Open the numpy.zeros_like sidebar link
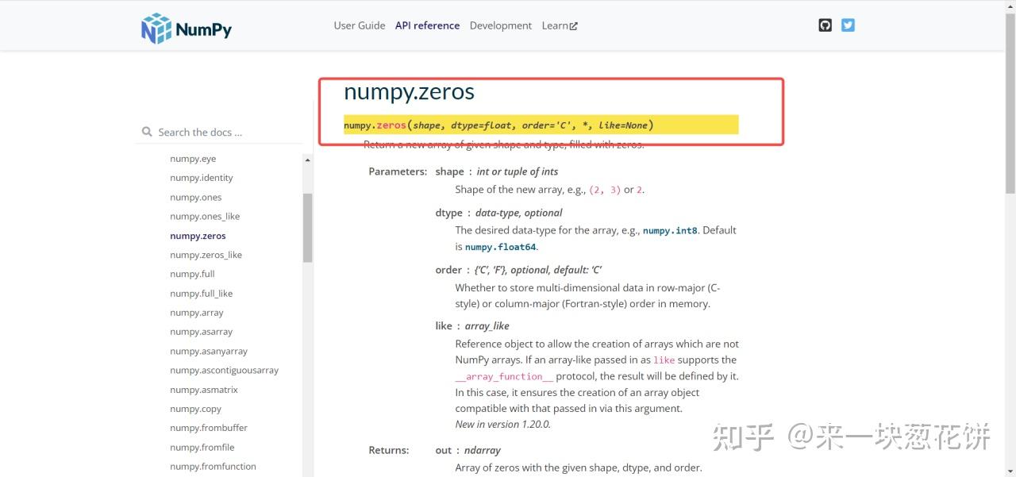This screenshot has height=477, width=1016. [x=206, y=254]
